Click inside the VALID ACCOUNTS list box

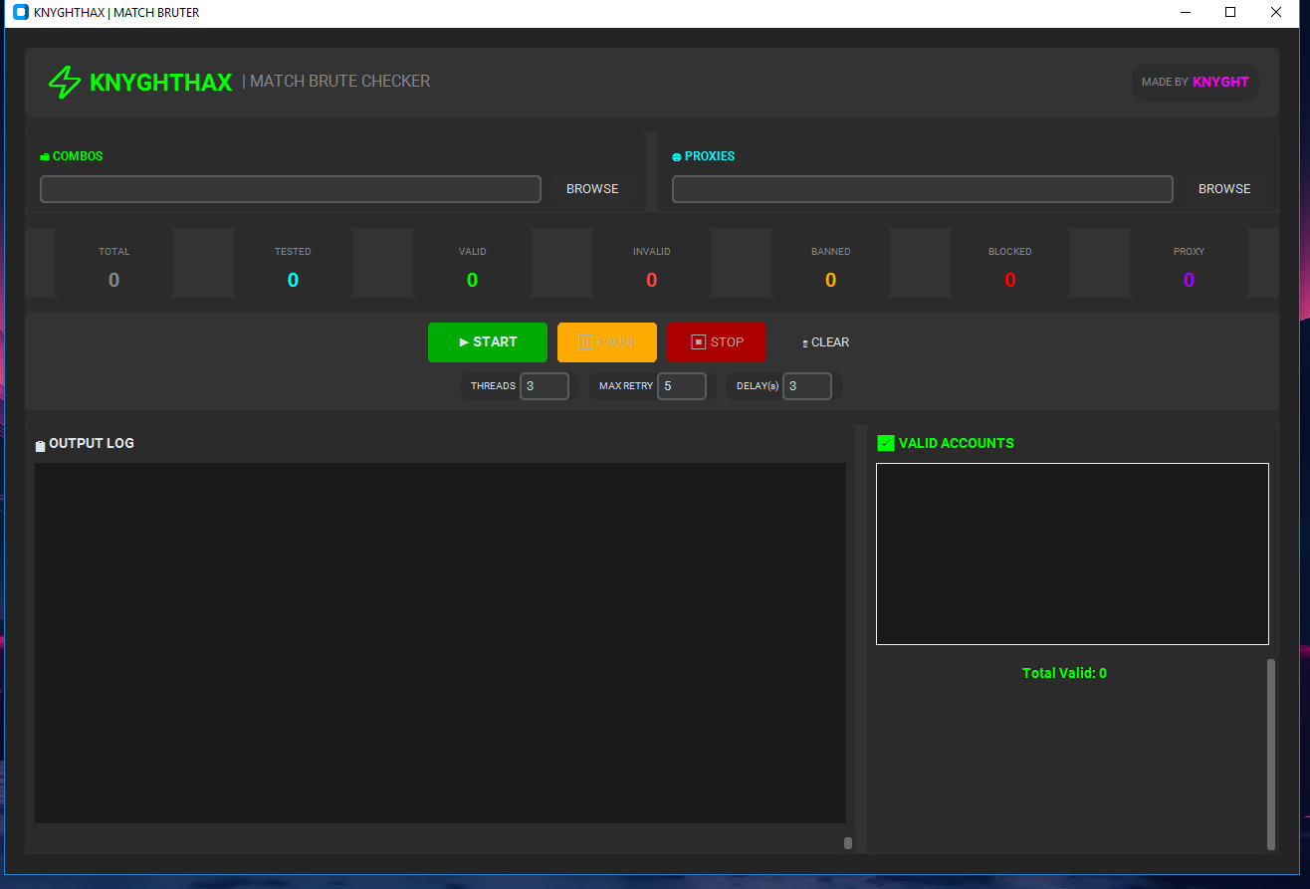pyautogui.click(x=1072, y=554)
